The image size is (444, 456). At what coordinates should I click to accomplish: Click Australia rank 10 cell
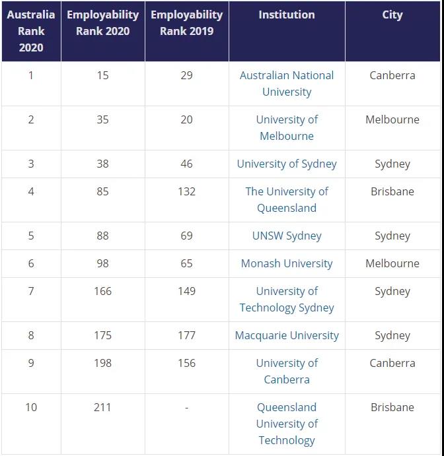pos(31,424)
